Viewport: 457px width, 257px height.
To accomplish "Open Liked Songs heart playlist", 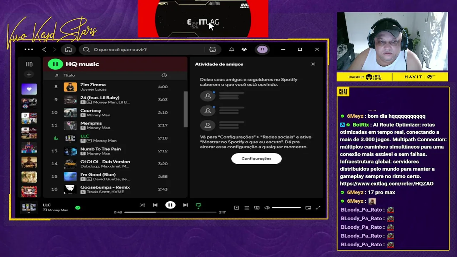I will click(29, 89).
